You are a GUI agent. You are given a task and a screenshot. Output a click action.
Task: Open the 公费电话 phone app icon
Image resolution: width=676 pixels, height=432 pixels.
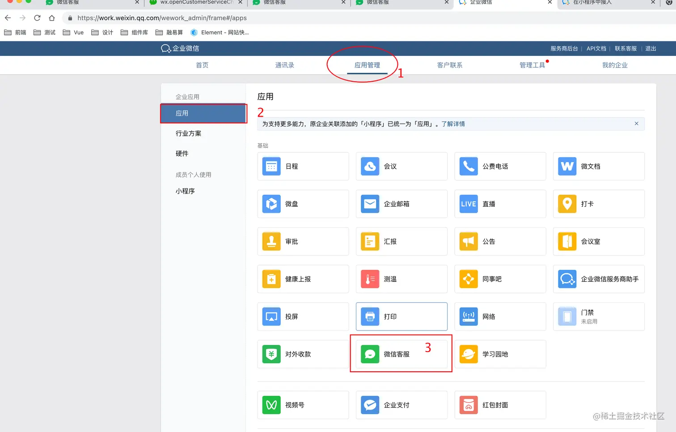coord(469,166)
